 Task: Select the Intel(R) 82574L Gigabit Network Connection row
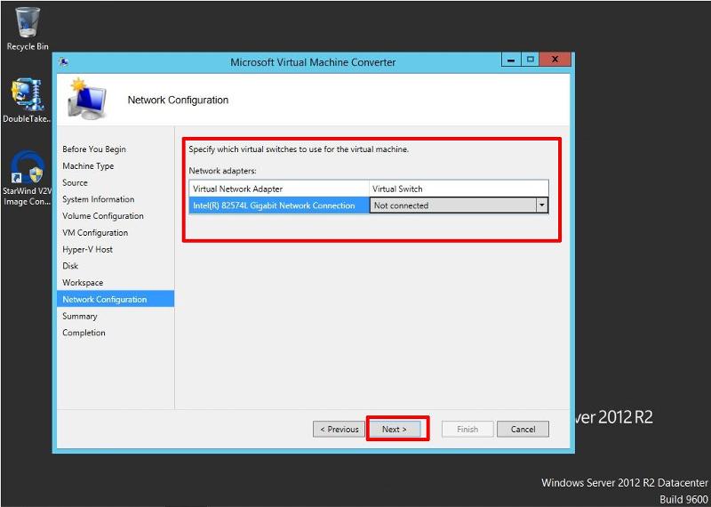tap(279, 205)
